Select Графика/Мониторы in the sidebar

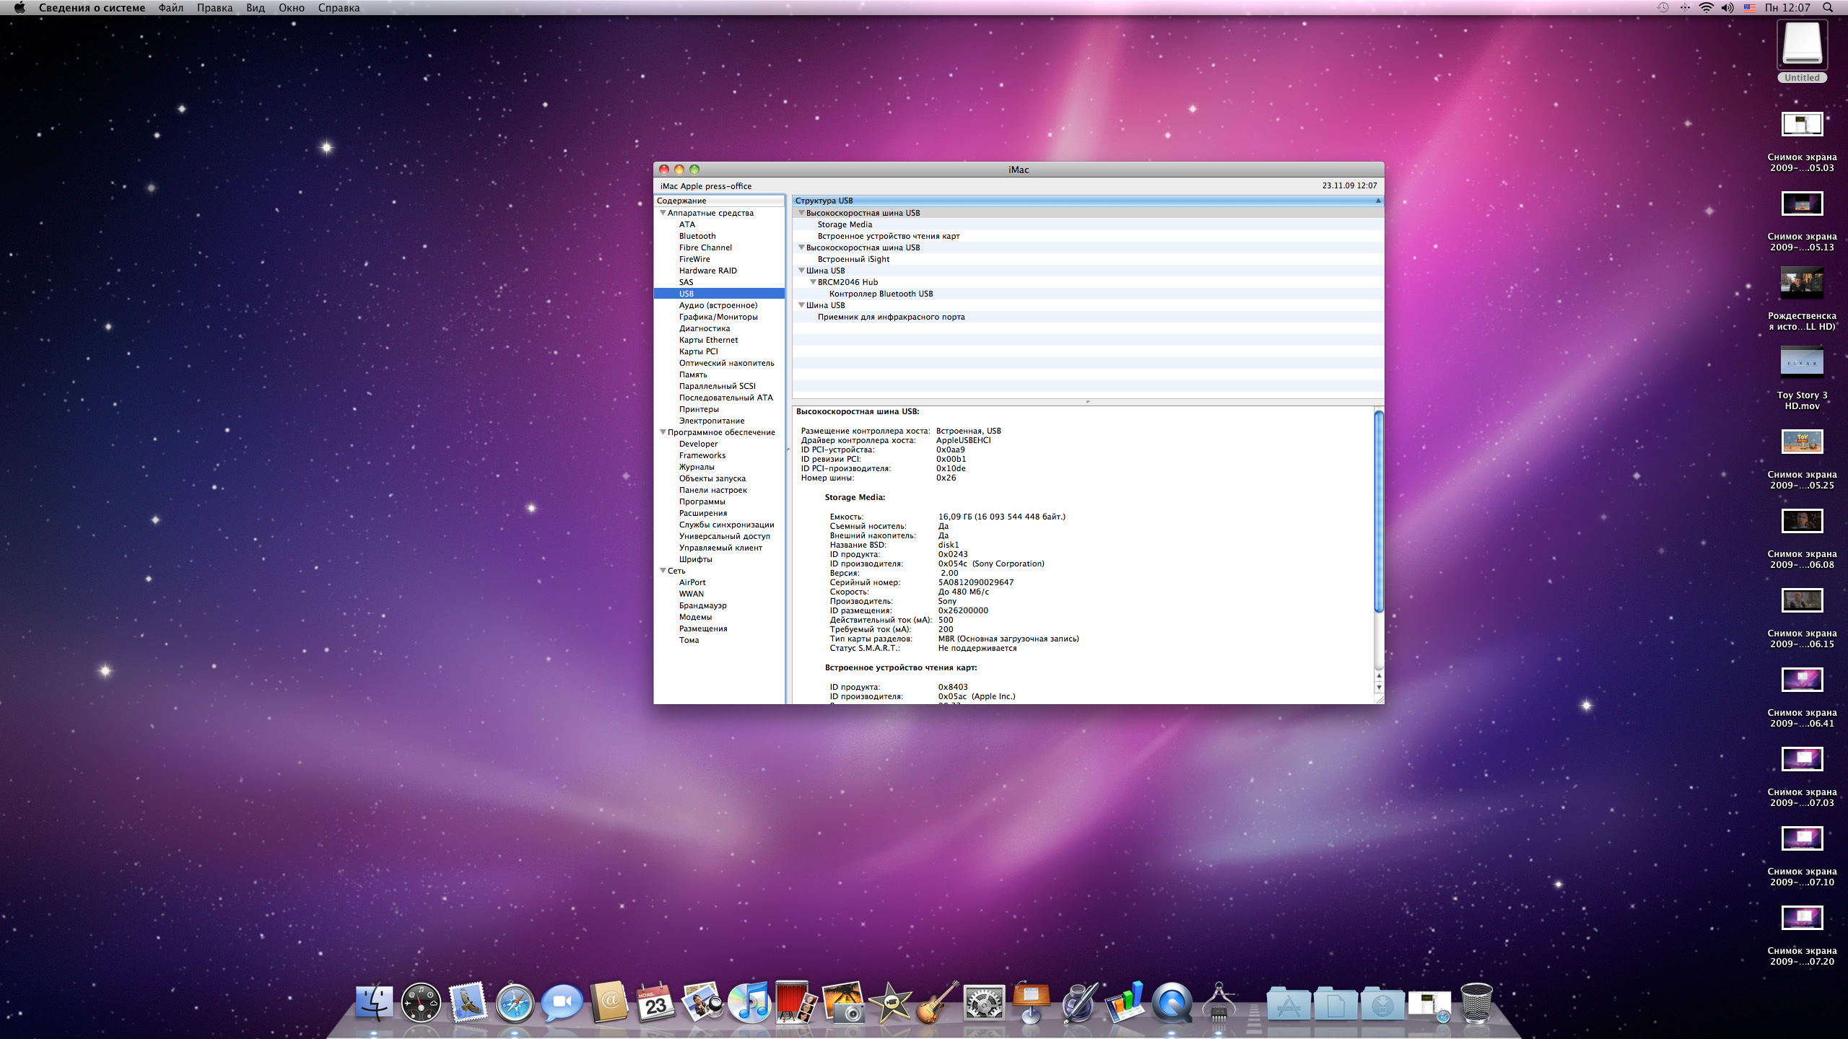718,317
